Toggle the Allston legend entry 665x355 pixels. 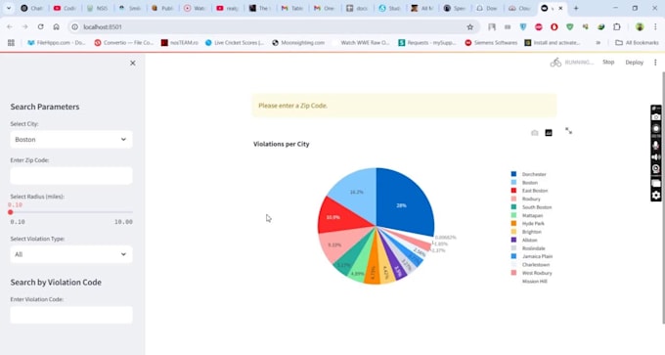(524, 240)
